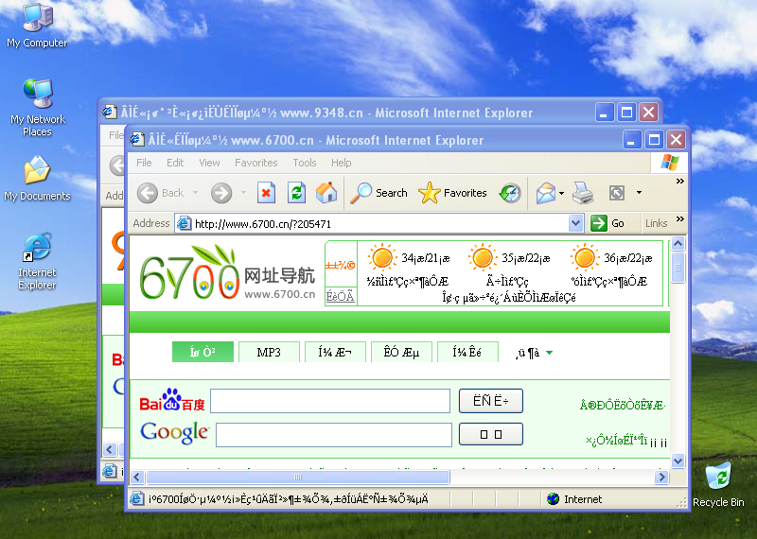Click the red weather link text

click(340, 265)
